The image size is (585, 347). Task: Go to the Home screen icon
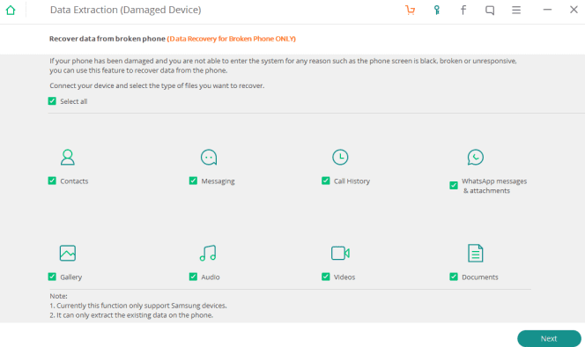click(11, 10)
